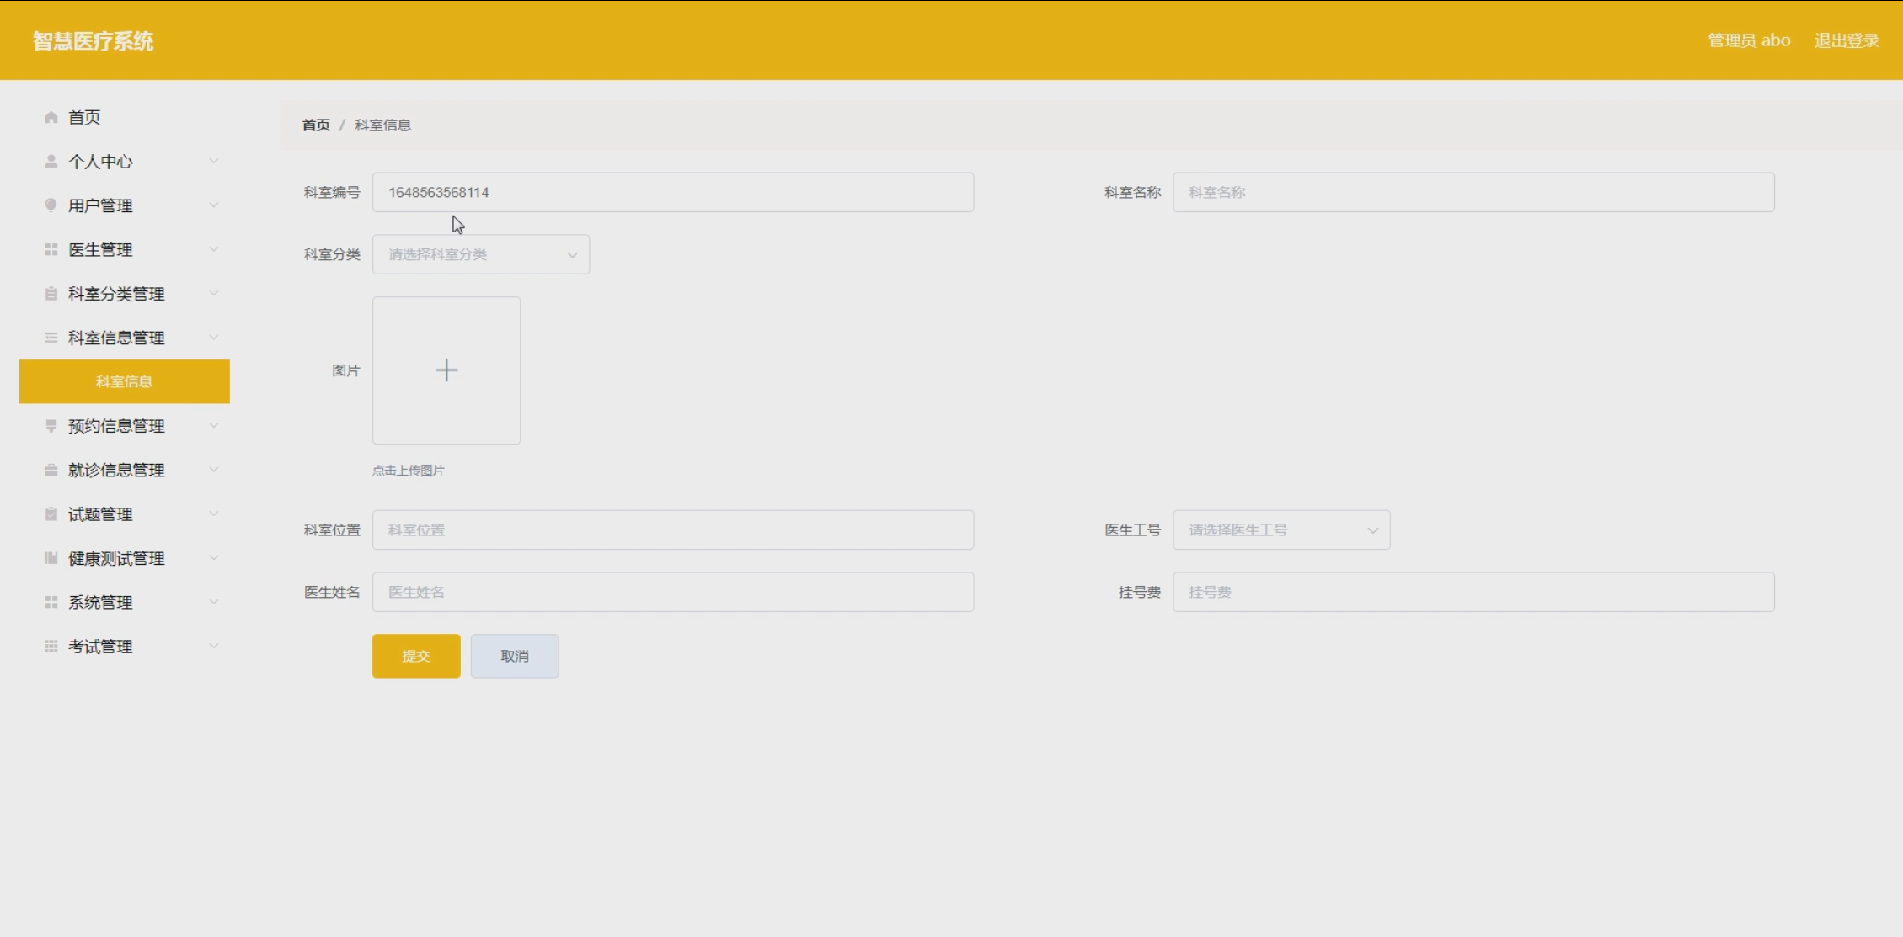Open the 医生工号 dropdown

click(x=1280, y=530)
